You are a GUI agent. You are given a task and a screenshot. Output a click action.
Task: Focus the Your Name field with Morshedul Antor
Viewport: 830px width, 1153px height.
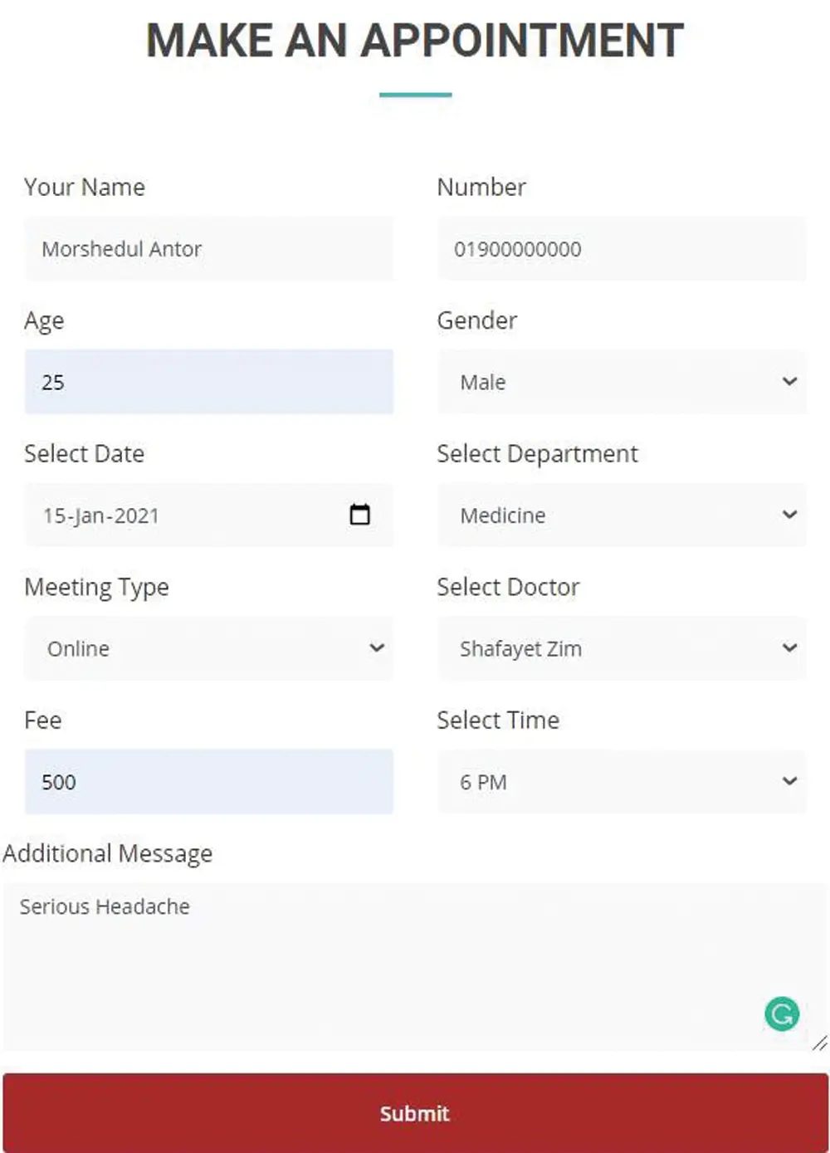[209, 248]
